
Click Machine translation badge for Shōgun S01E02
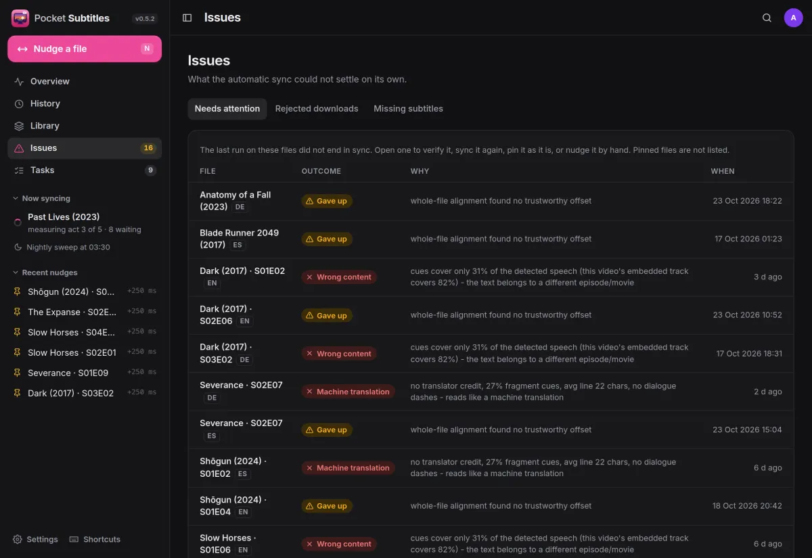[x=348, y=468]
